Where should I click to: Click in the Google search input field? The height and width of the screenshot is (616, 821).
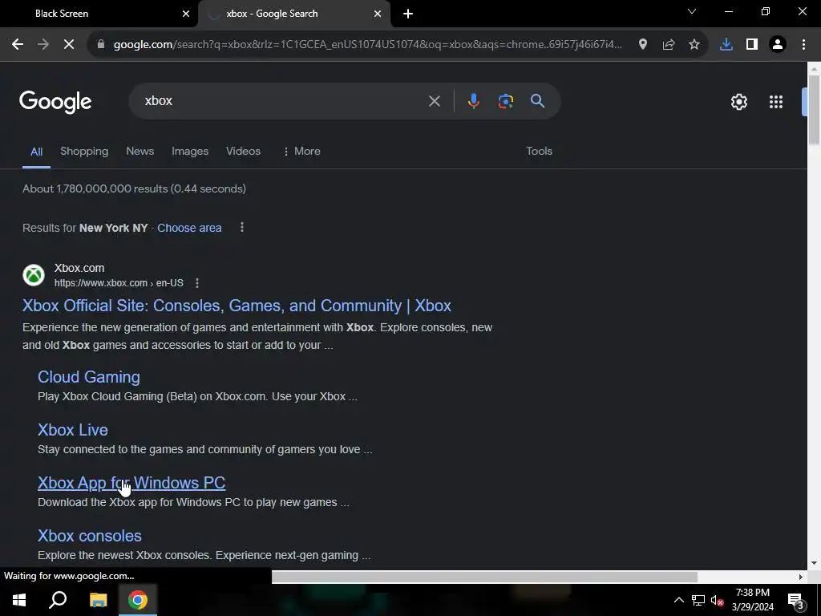click(x=283, y=101)
